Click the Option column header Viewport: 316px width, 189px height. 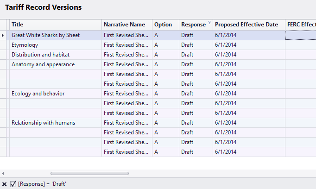(166, 25)
